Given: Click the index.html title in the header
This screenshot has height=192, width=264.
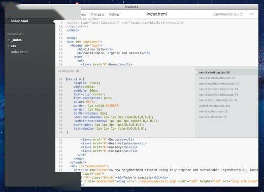Looking at the screenshot, I should pyautogui.click(x=156, y=14).
